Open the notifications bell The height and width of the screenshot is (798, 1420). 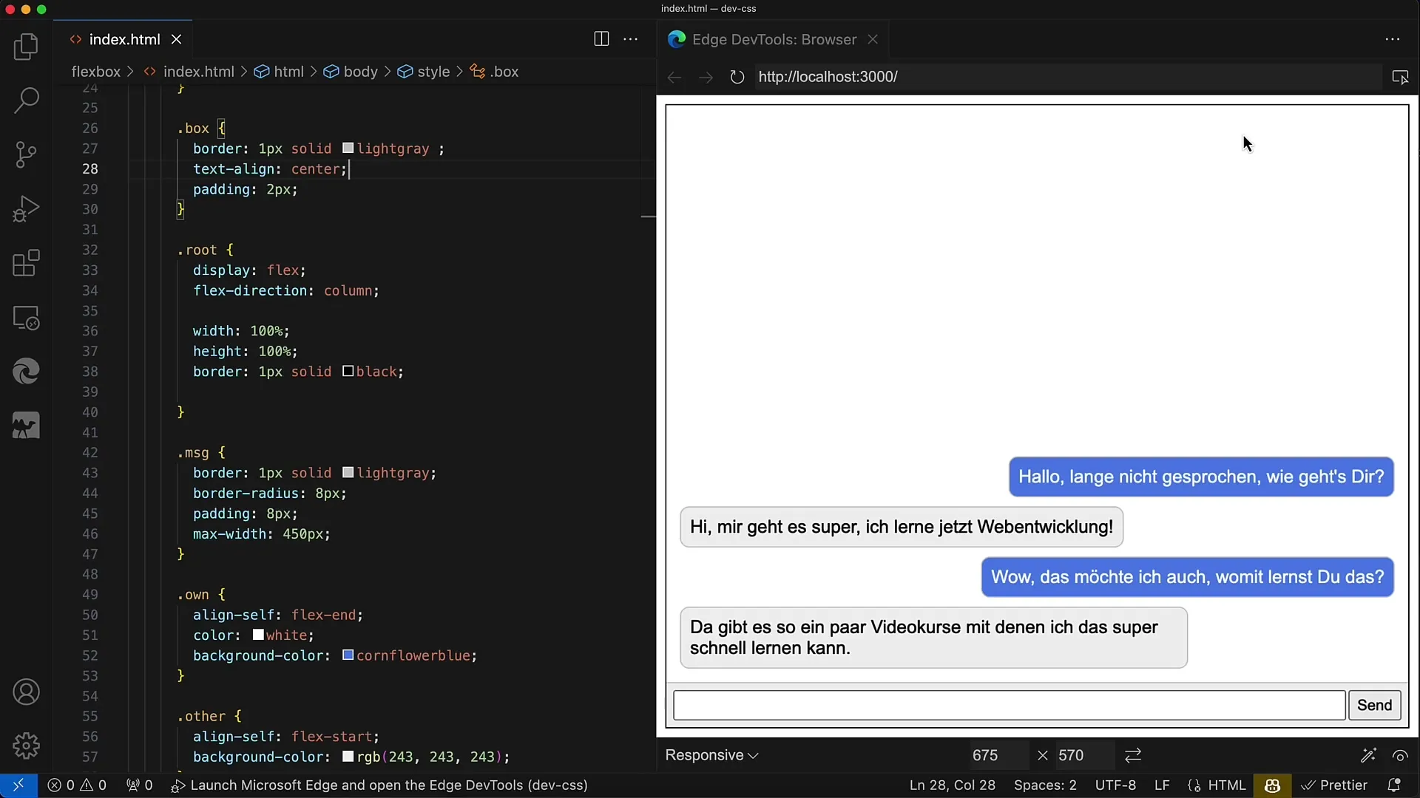click(1394, 785)
